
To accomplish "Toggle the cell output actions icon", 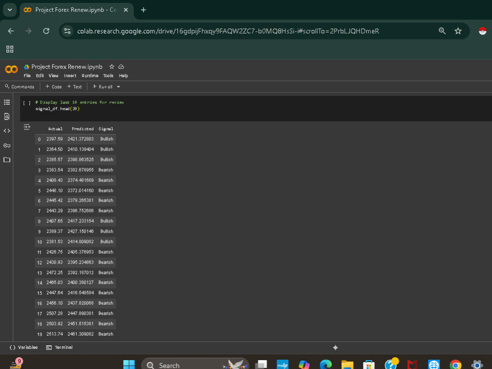I will click(27, 127).
